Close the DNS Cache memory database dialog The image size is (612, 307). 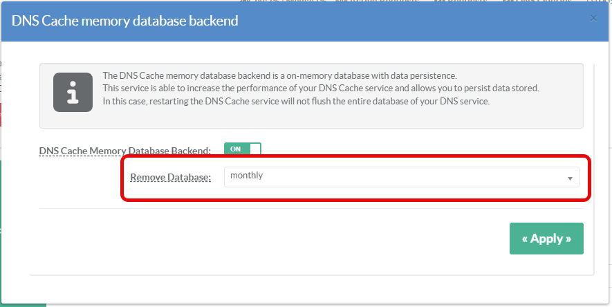[593, 19]
